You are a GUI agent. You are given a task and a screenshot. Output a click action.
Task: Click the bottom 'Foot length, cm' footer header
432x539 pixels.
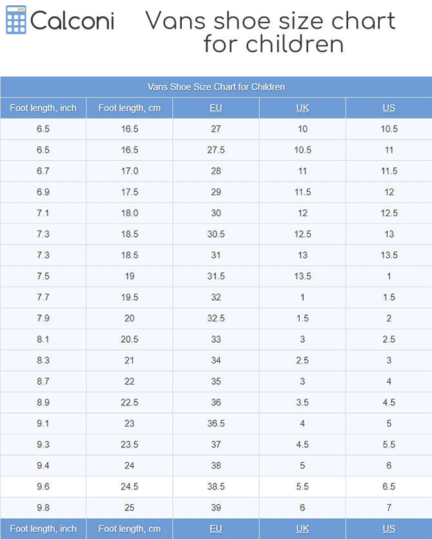(130, 529)
